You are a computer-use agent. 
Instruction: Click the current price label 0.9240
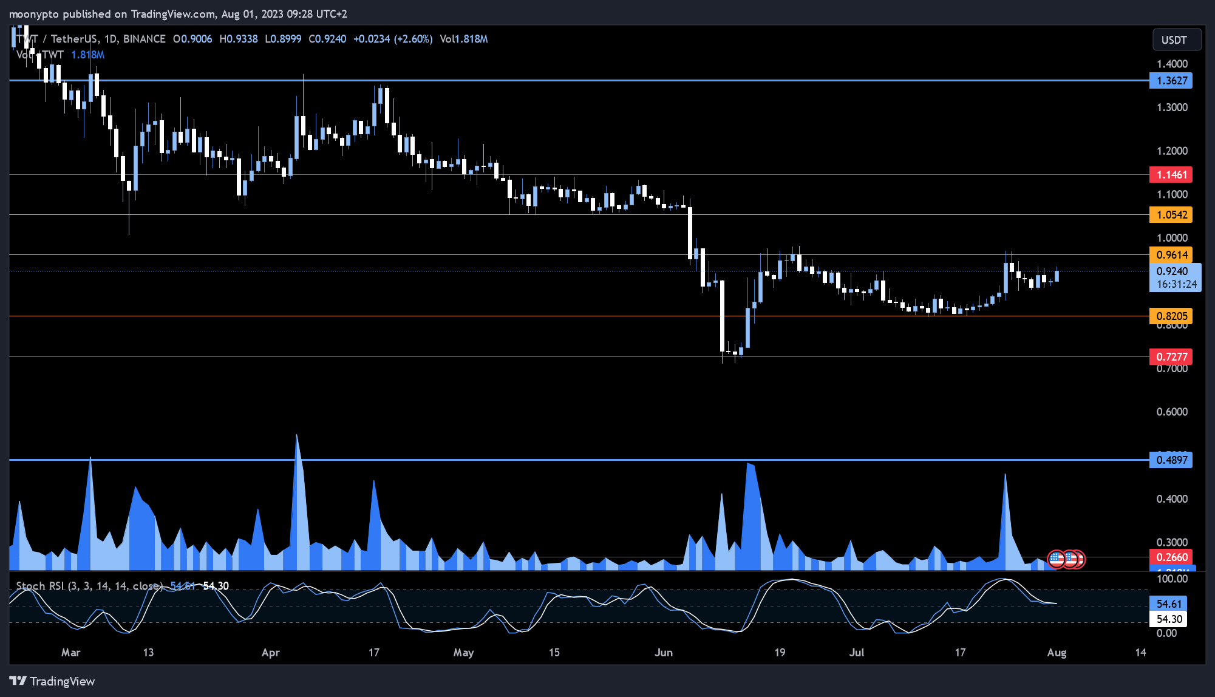click(1172, 271)
